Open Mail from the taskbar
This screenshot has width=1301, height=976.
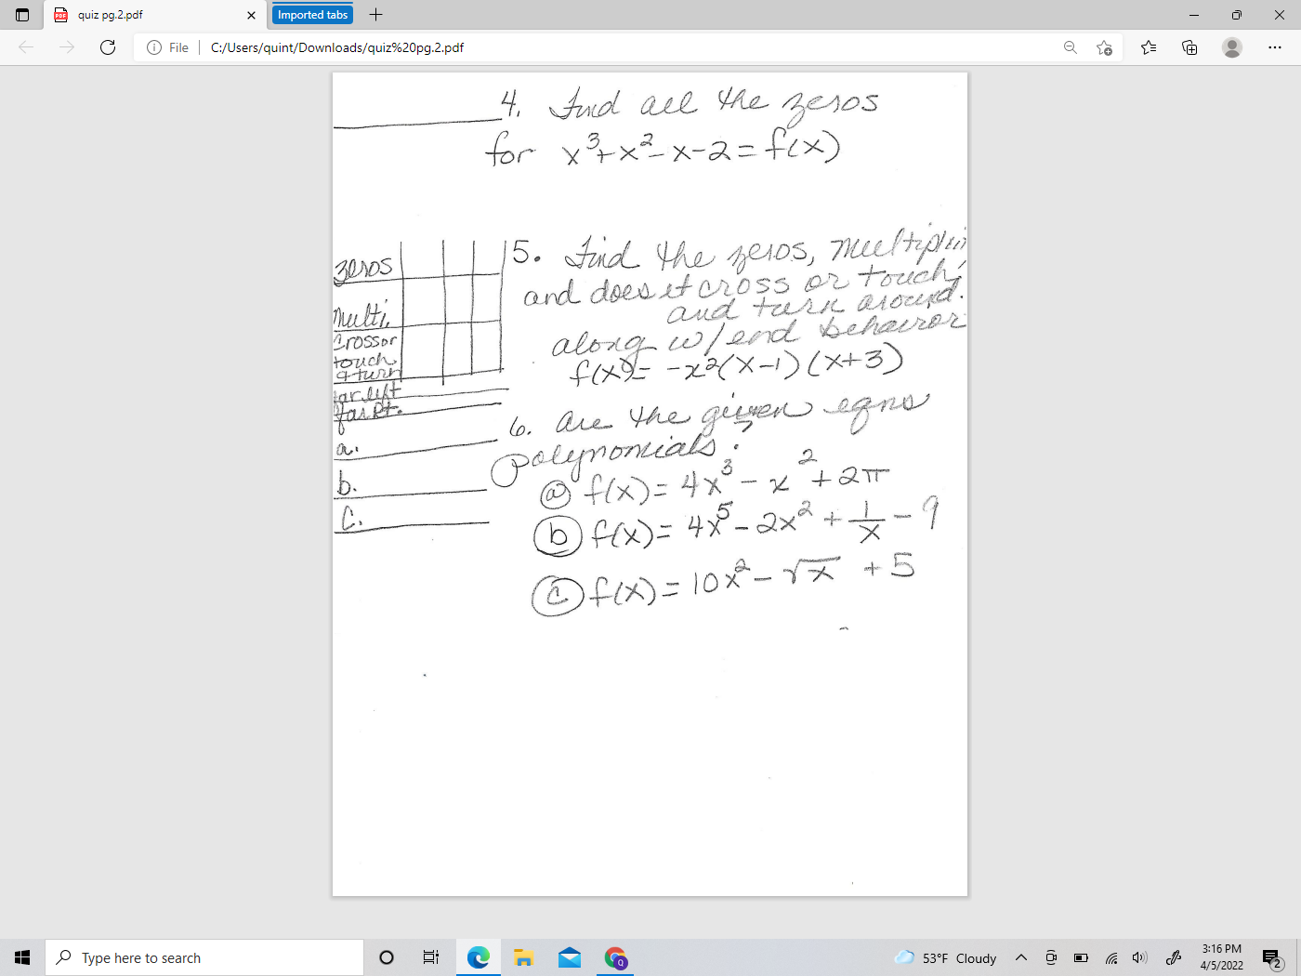569,956
